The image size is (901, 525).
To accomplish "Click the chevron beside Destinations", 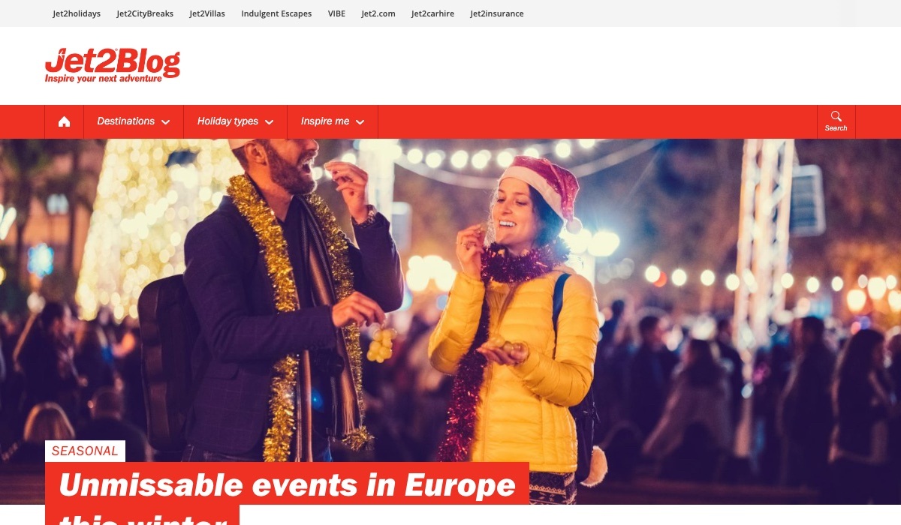I will [x=165, y=122].
